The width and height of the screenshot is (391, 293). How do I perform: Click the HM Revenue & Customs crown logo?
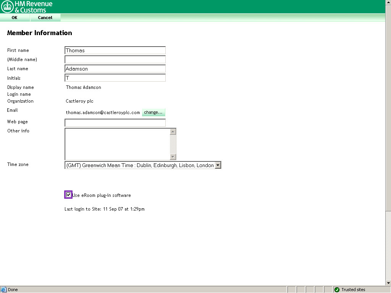click(x=7, y=6)
